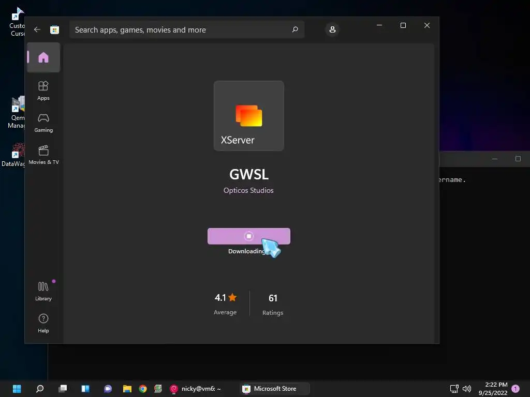This screenshot has width=530, height=397.
Task: Open the Apps section
Action: point(43,91)
